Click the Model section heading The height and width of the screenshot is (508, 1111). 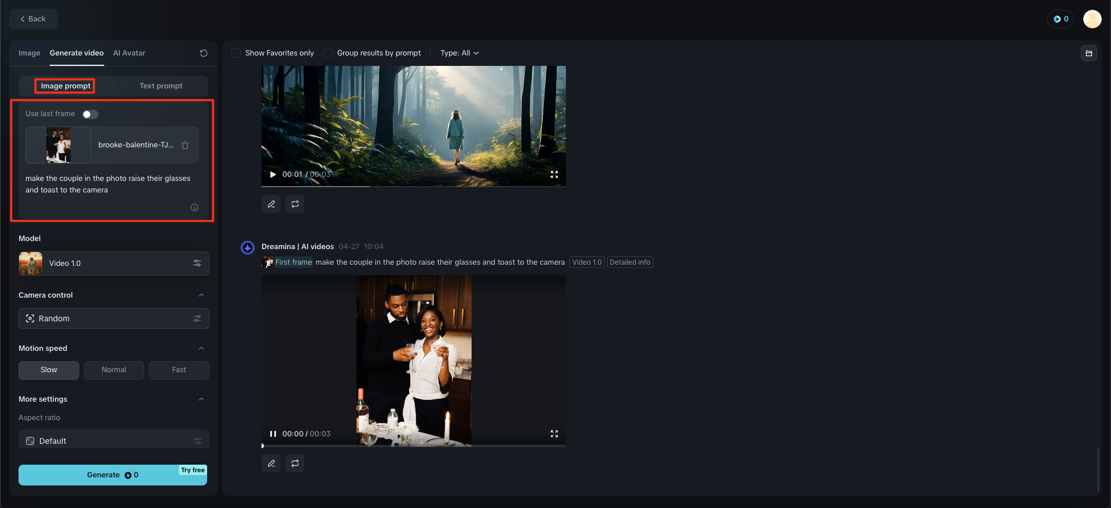(x=30, y=239)
